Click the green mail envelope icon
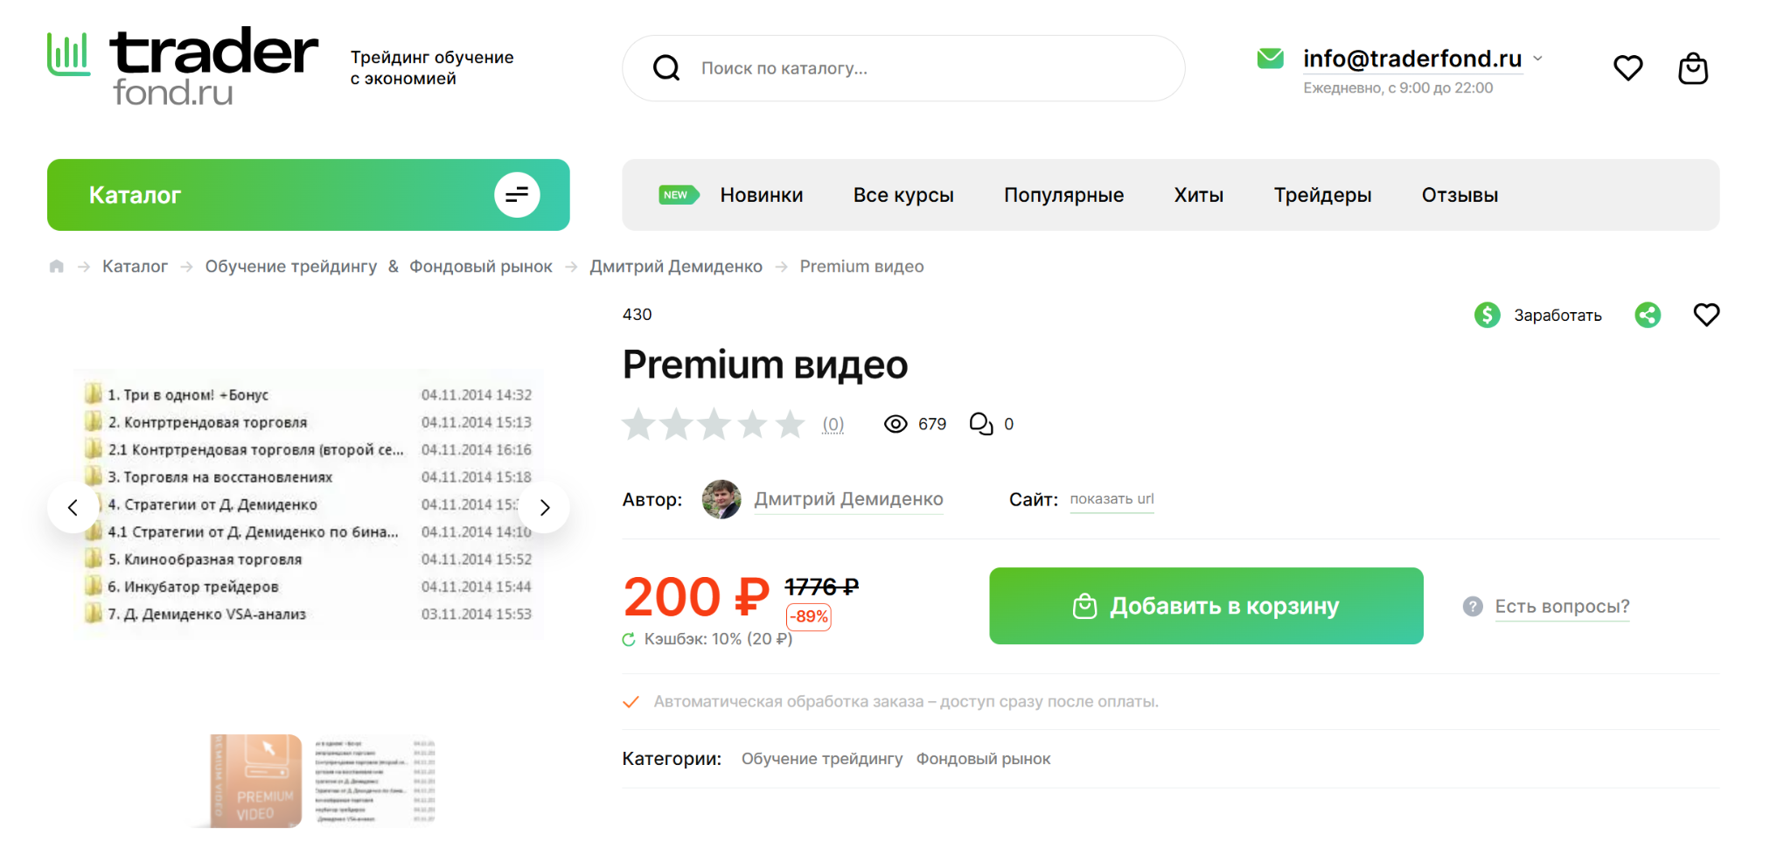The height and width of the screenshot is (855, 1791). click(x=1270, y=59)
